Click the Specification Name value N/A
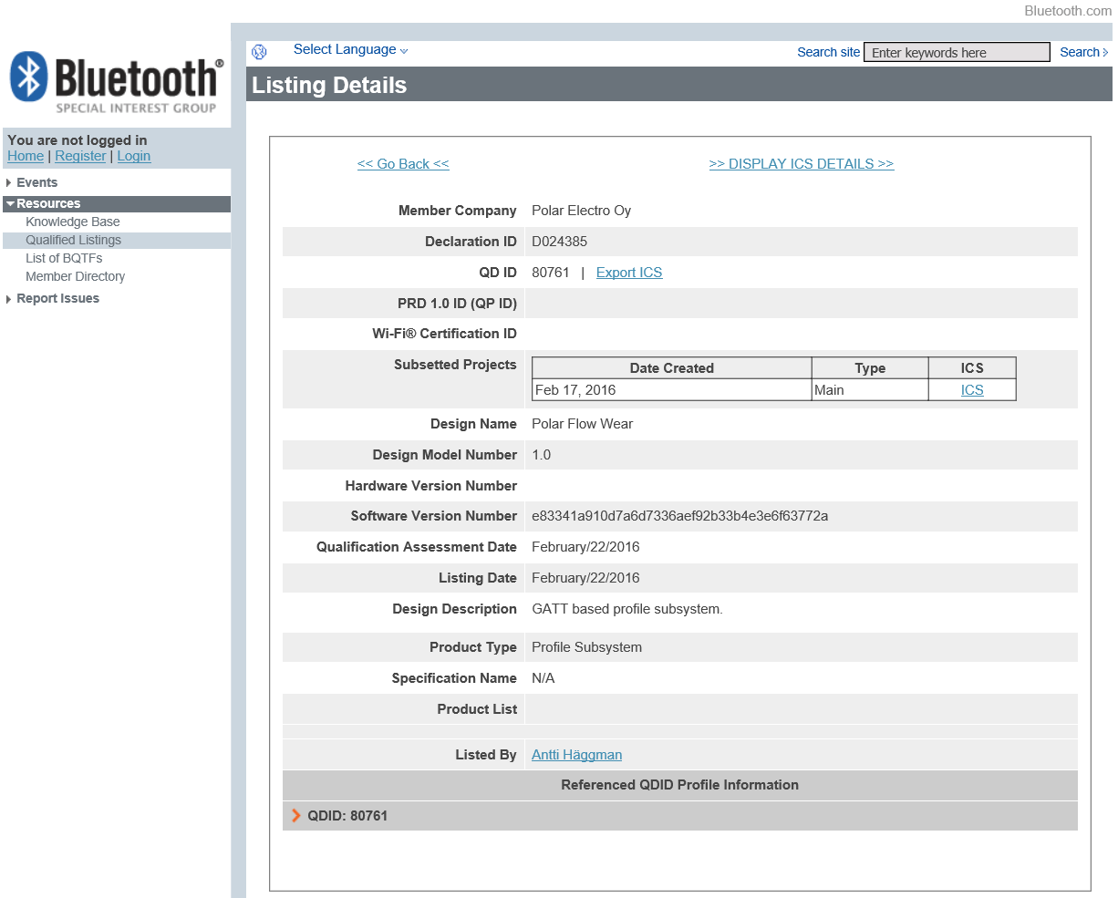This screenshot has width=1118, height=898. (x=543, y=678)
